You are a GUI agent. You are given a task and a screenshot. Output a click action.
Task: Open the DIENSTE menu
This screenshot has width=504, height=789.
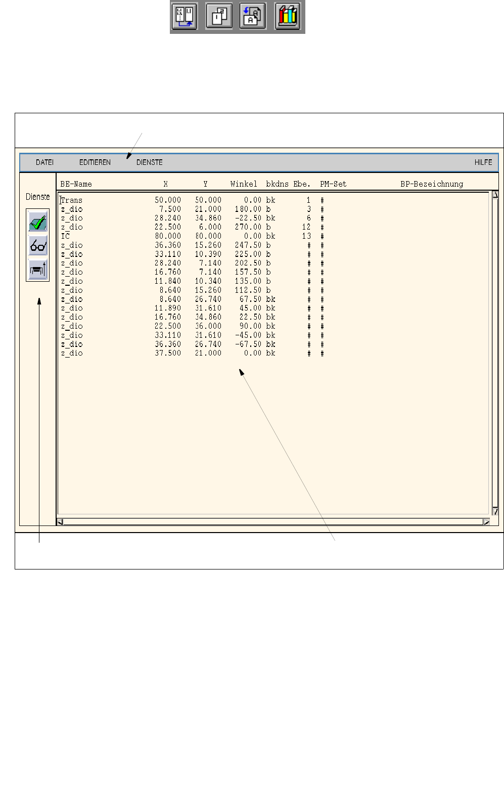click(x=150, y=162)
